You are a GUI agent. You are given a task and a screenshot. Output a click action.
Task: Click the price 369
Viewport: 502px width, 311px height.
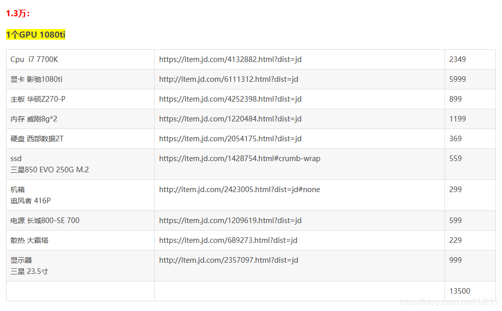click(x=455, y=139)
